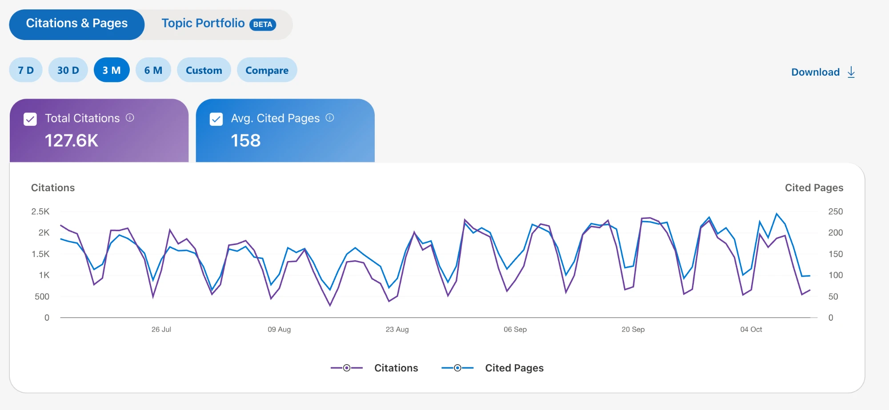Viewport: 889px width, 410px height.
Task: Click the 20 Sep axis label
Action: click(x=633, y=330)
